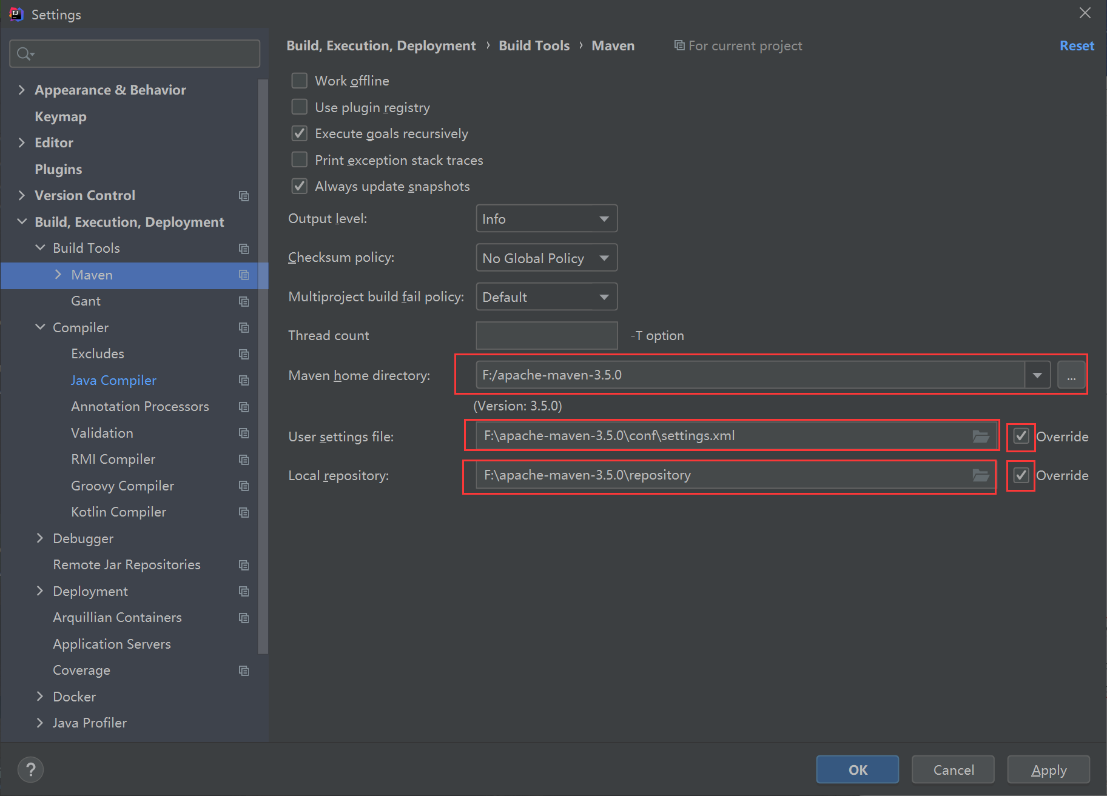
Task: Collapse the Compiler node
Action: click(40, 327)
